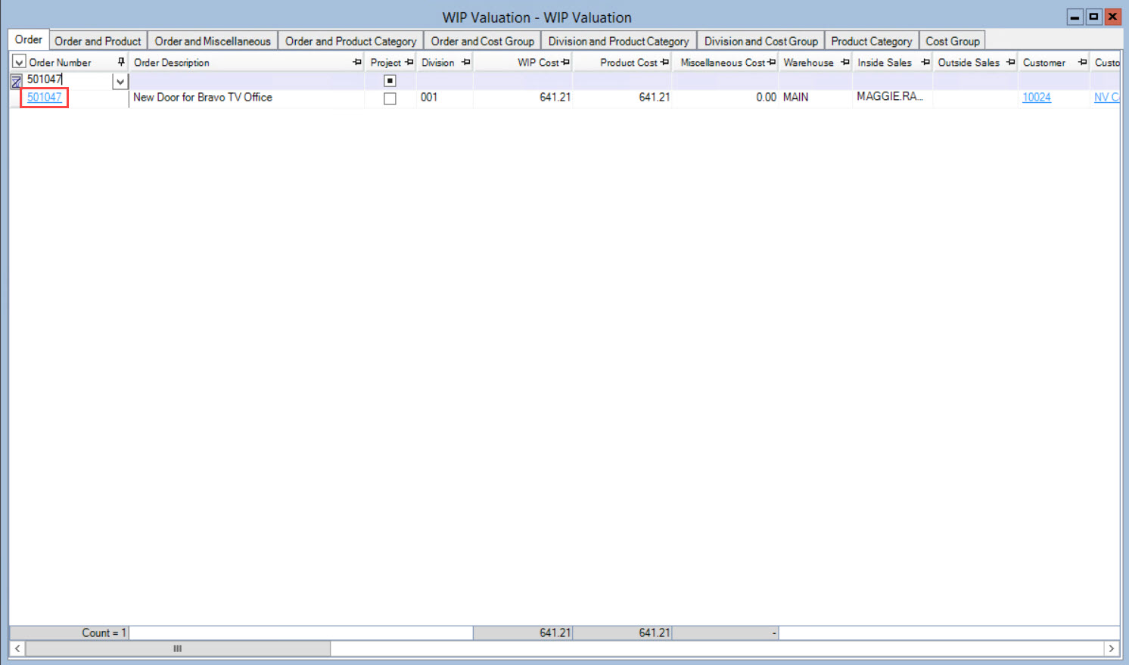Open the Order and Product tab

coord(98,41)
